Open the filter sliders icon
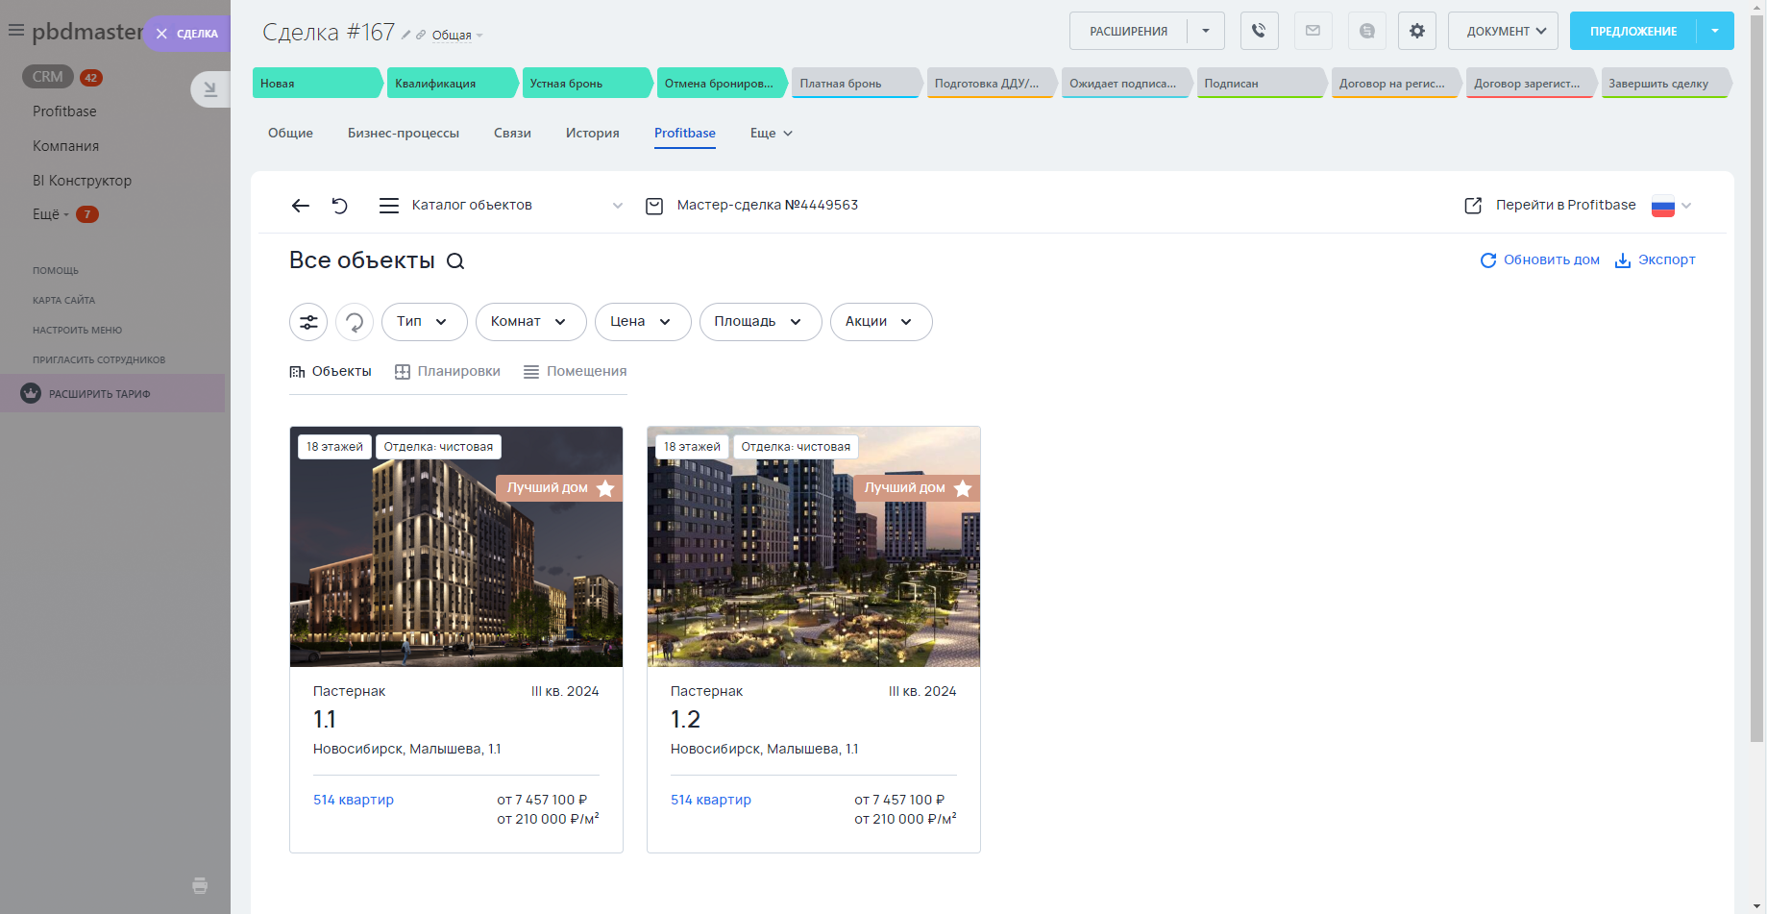The image size is (1767, 914). (x=308, y=322)
